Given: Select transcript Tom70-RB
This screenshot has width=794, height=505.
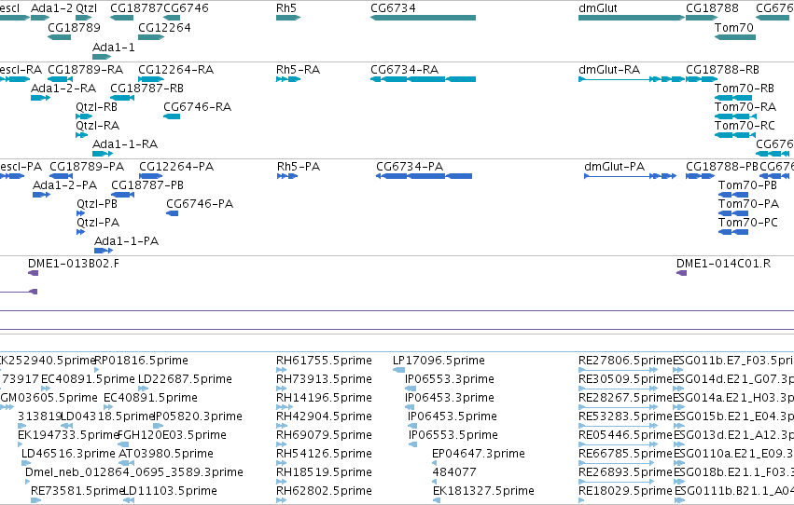Looking at the screenshot, I should click(733, 98).
